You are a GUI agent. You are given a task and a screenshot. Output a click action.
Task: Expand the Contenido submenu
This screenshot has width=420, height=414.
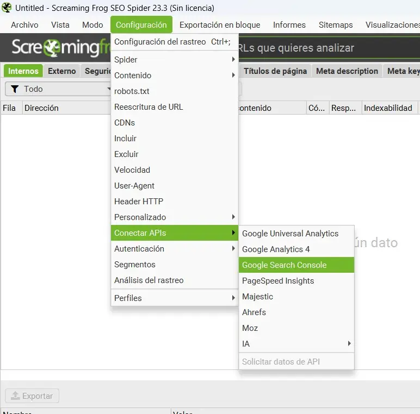(175, 75)
